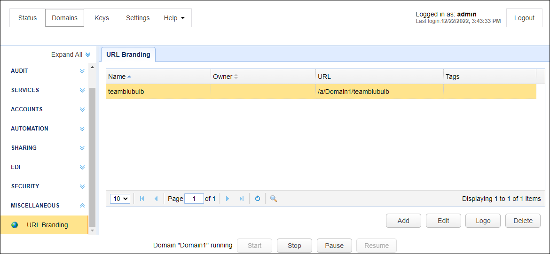
Task: Click the Add button
Action: pos(403,221)
